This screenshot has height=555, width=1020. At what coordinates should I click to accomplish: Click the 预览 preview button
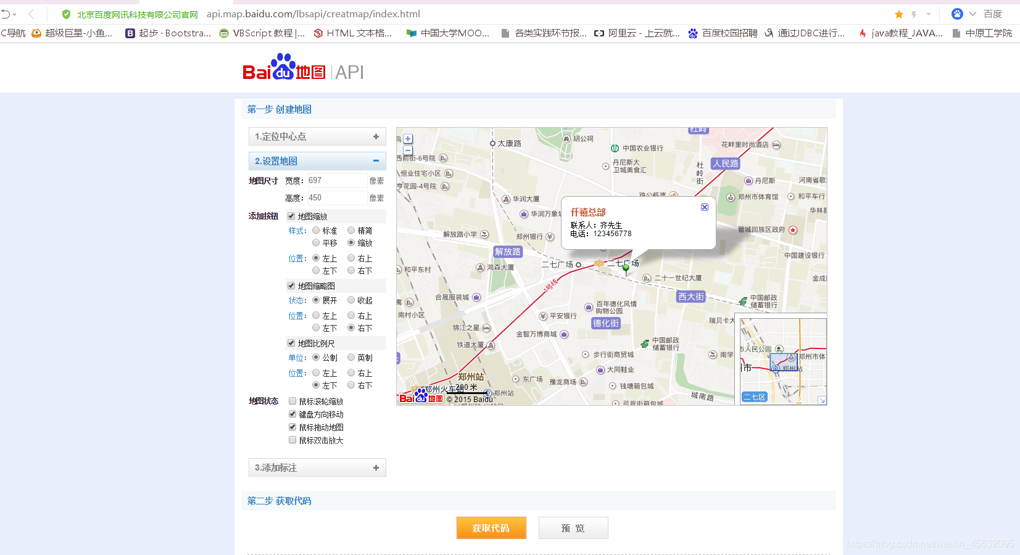pyautogui.click(x=573, y=528)
